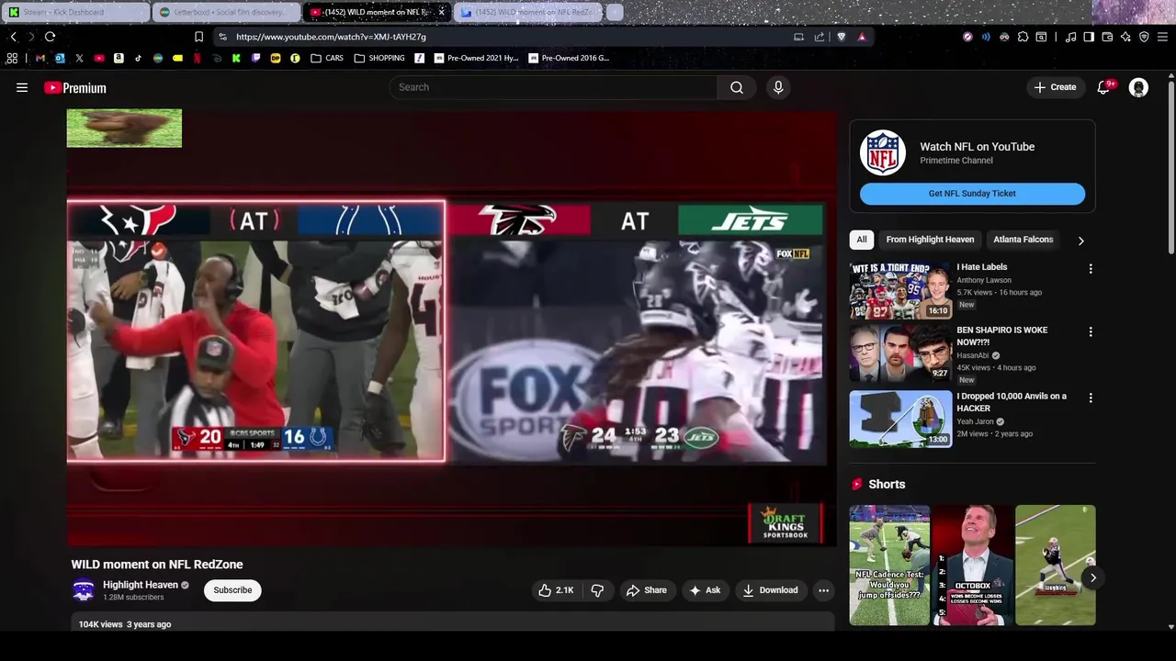Subscribe to Highlight Heaven
Viewport: 1176px width, 661px height.
[232, 590]
